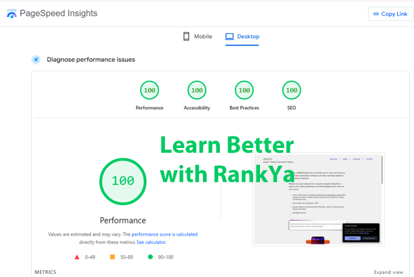
Task: Click Expand view in the Metrics section
Action: coord(388,272)
